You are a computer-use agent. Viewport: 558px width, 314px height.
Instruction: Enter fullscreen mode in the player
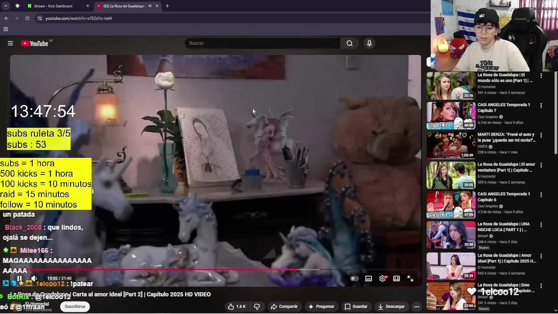point(410,279)
